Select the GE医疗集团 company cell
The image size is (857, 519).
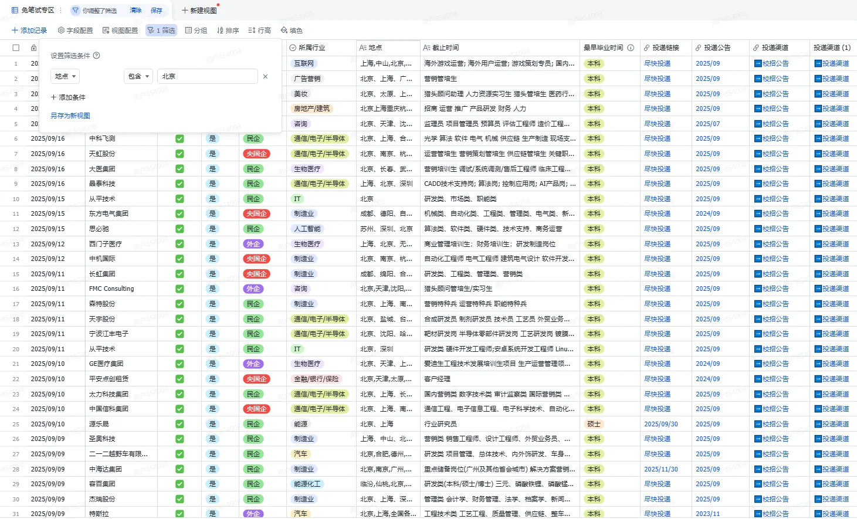click(121, 364)
